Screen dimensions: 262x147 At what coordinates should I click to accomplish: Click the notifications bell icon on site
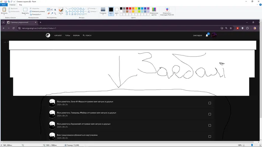(207, 35)
